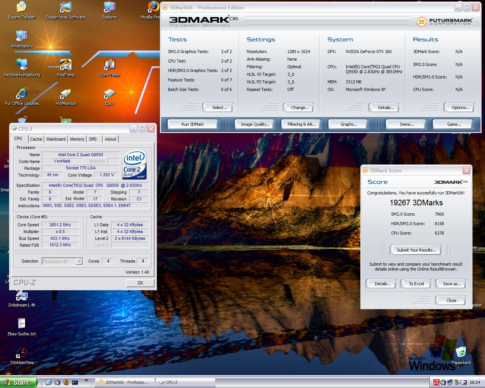Click the Name field Intel Core 2 Quad Q9550

pos(81,155)
